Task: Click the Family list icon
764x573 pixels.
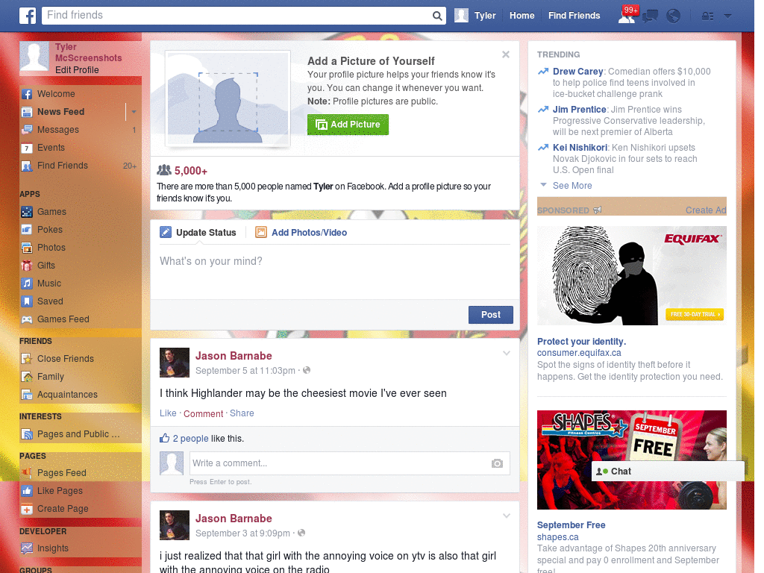Action: (27, 377)
